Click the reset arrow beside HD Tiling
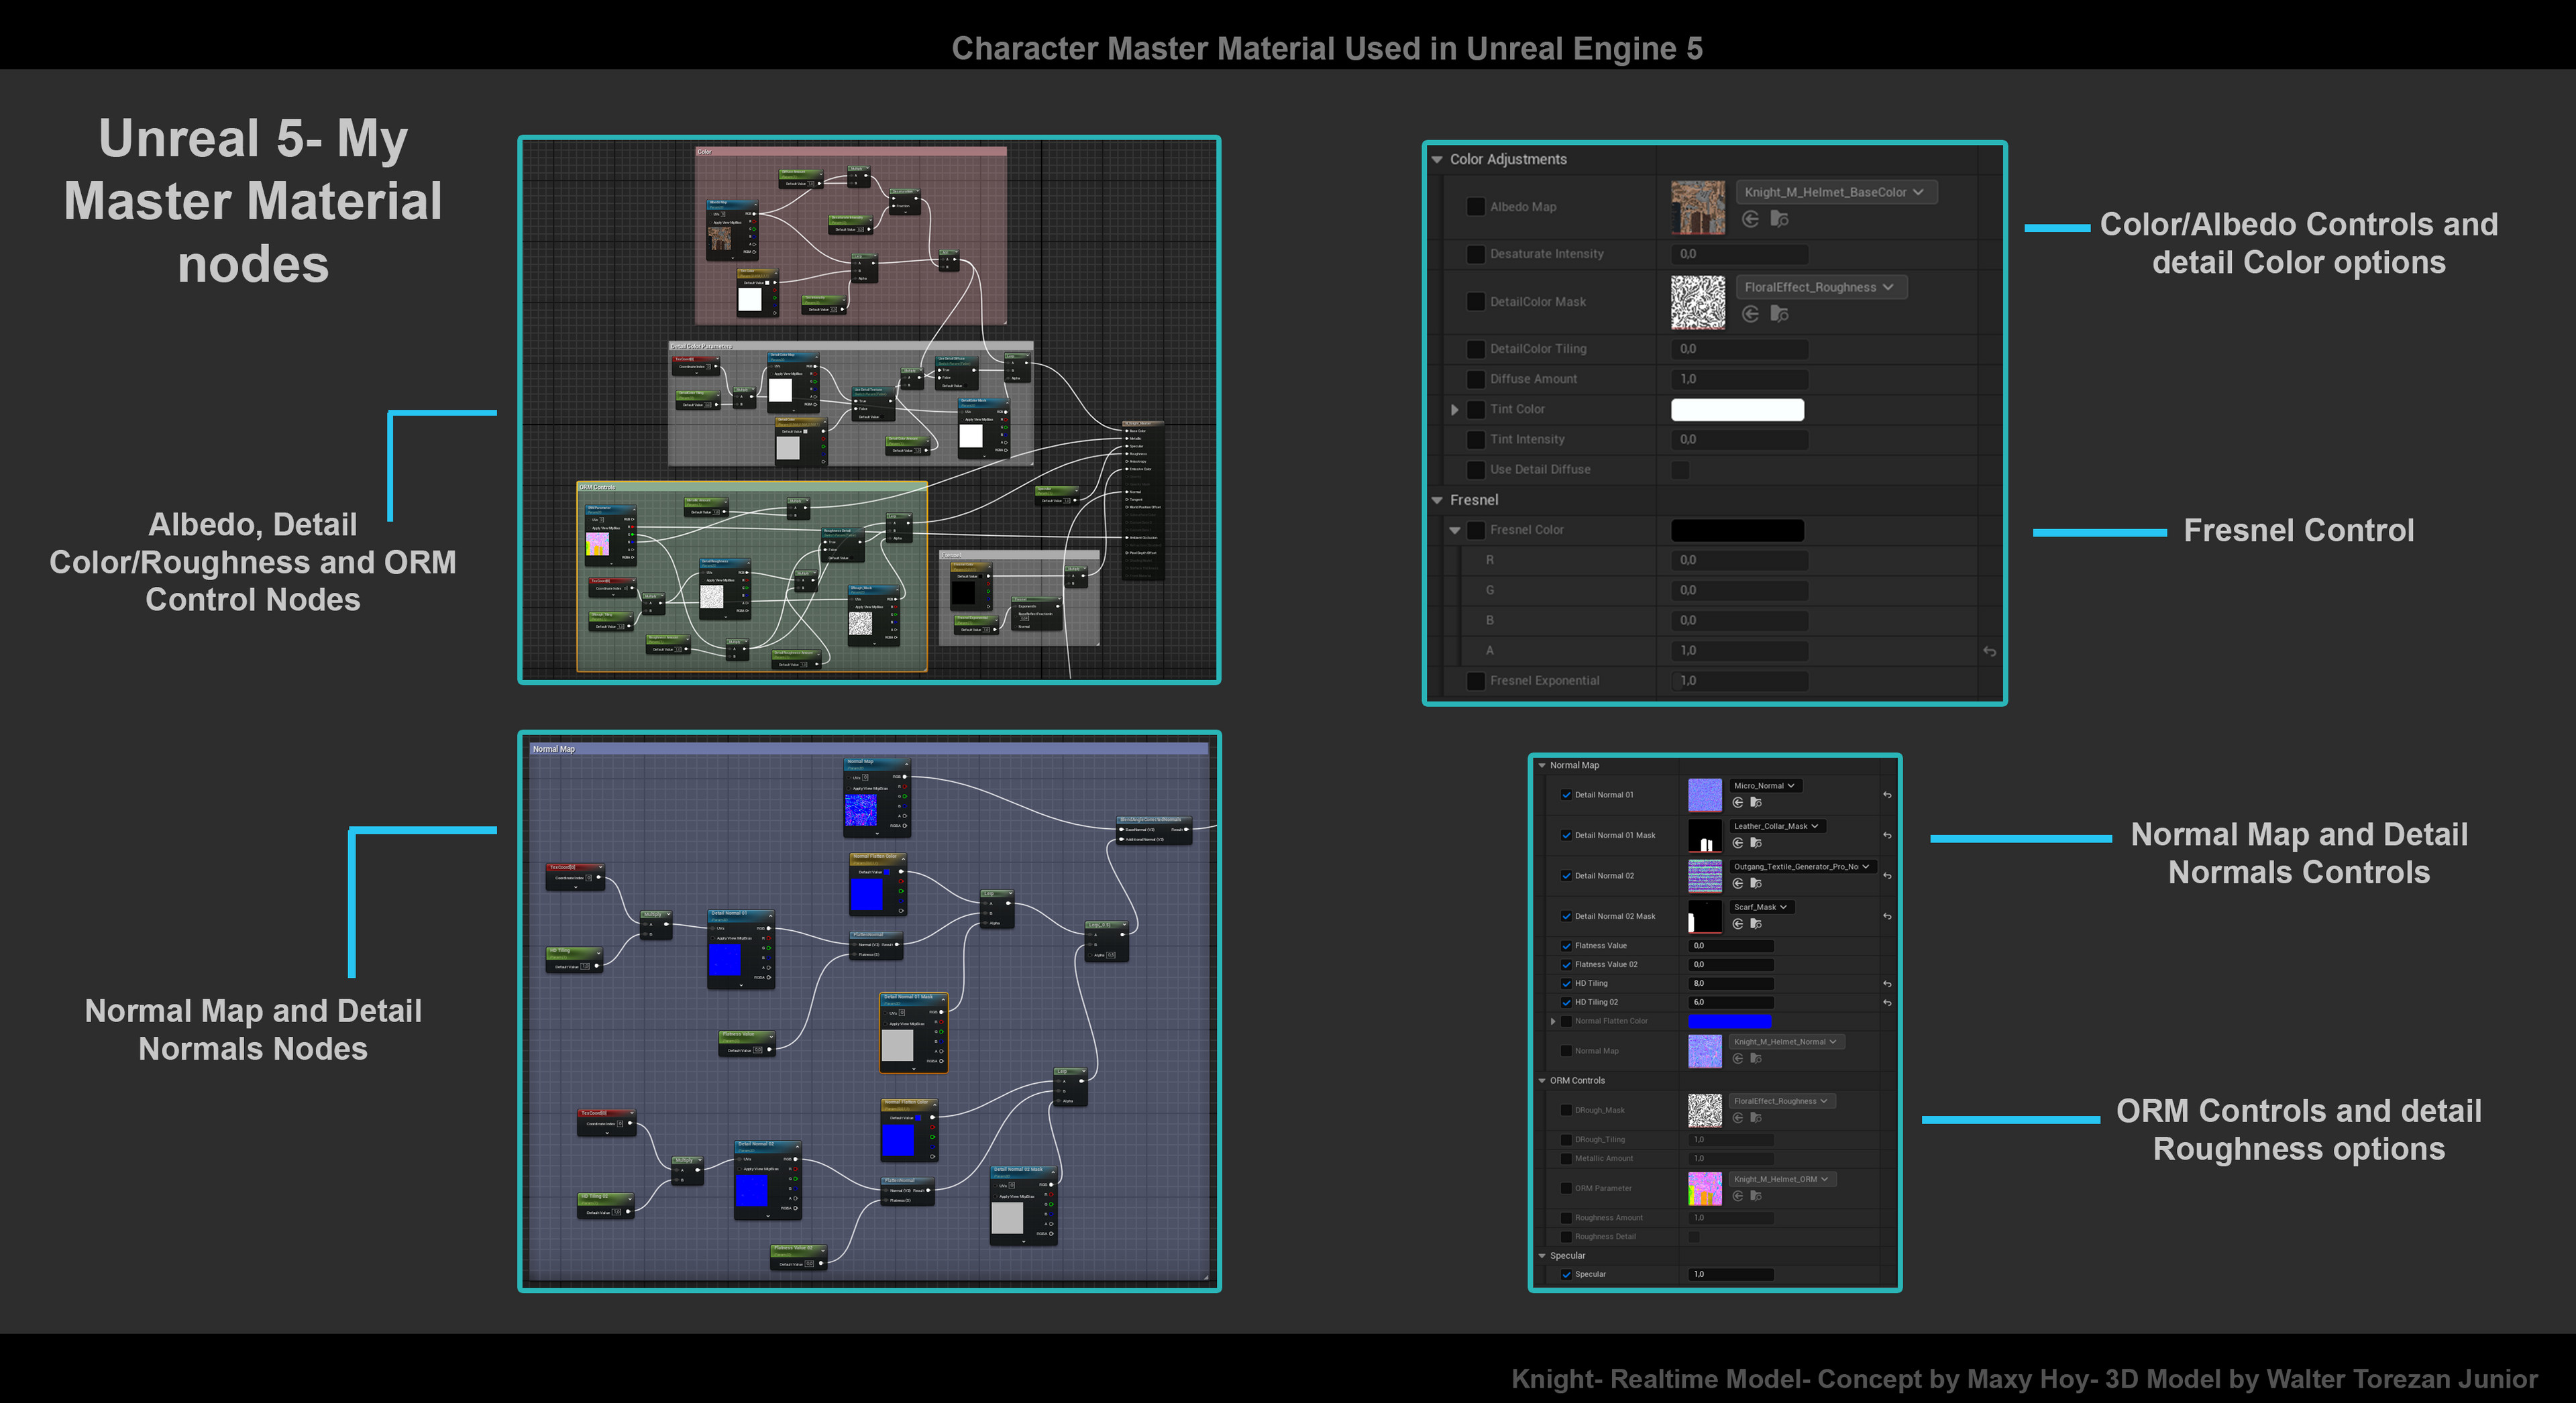2576x1403 pixels. pyautogui.click(x=1887, y=985)
